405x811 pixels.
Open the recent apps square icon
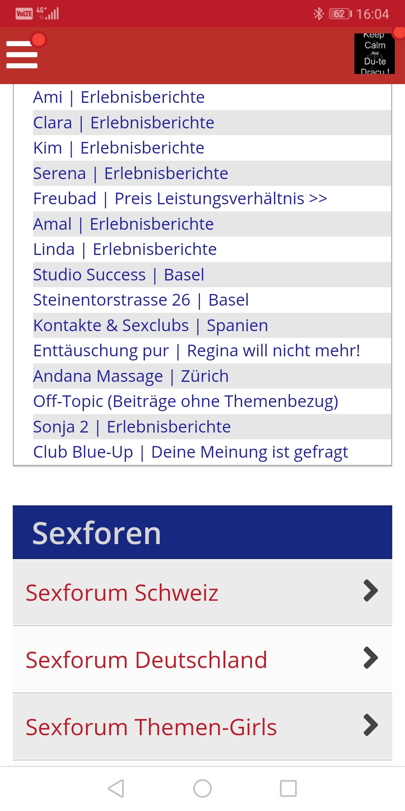(288, 788)
